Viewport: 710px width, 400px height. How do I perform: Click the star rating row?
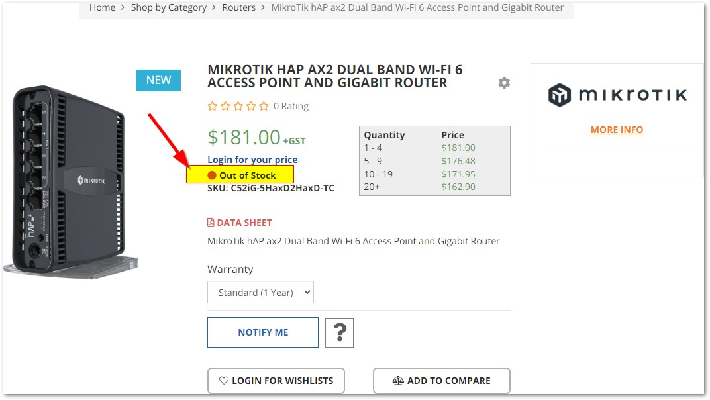point(238,106)
